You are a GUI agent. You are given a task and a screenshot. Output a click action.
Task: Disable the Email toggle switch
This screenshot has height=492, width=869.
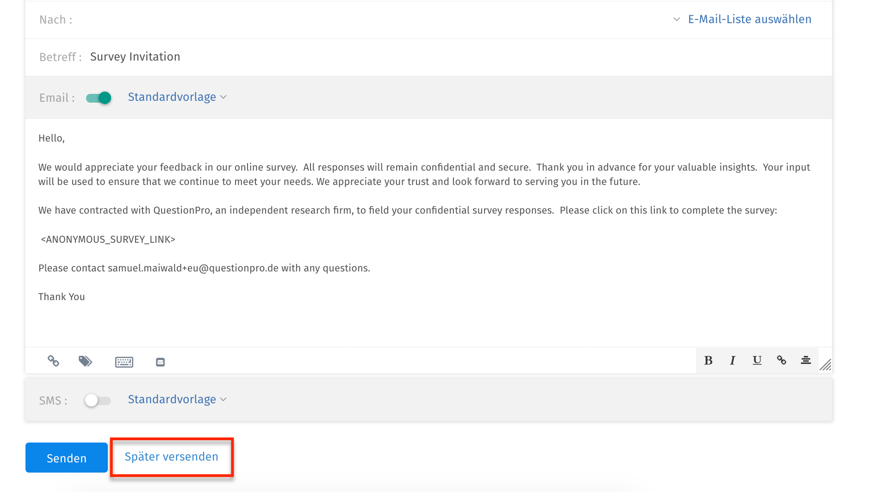coord(98,98)
